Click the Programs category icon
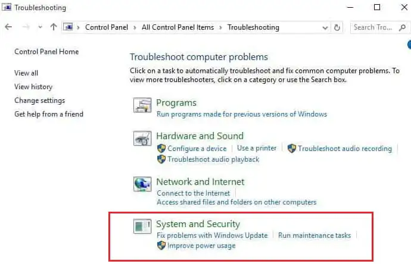The width and height of the screenshot is (411, 264). (x=142, y=106)
